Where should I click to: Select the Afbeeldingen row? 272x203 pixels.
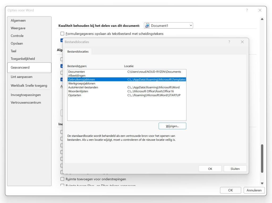[127, 76]
